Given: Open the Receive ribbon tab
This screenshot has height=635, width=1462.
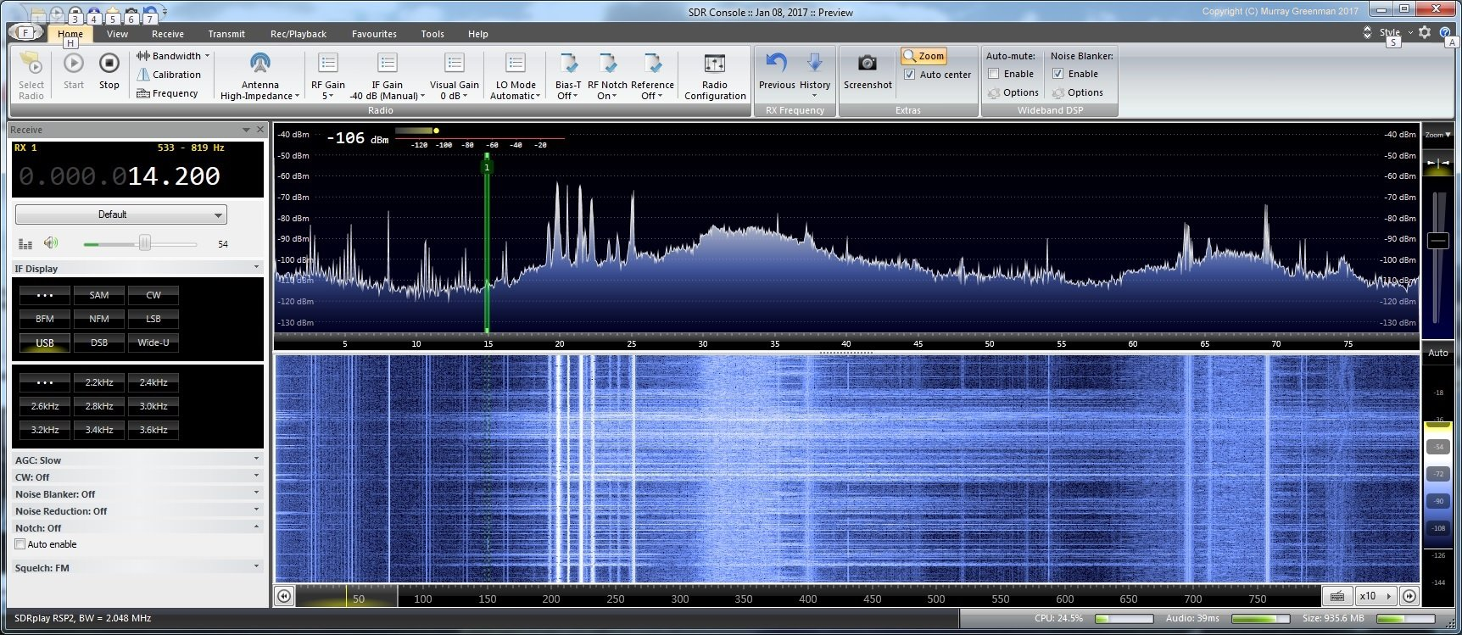Looking at the screenshot, I should [x=167, y=34].
